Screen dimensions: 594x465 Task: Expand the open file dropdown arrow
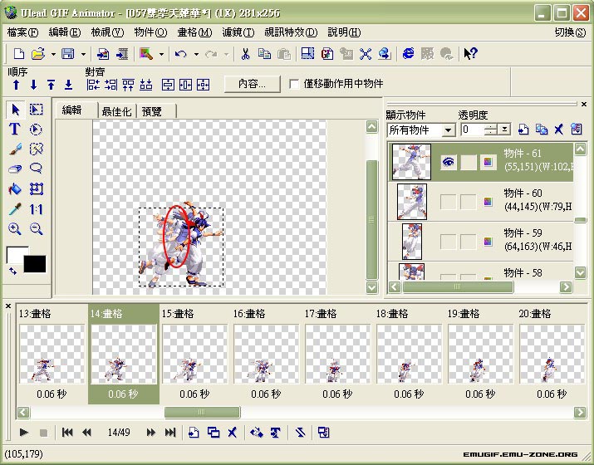point(53,54)
